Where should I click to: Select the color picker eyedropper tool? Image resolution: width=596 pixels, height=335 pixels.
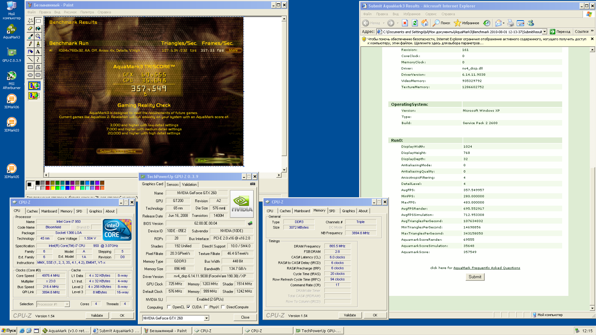(x=30, y=36)
